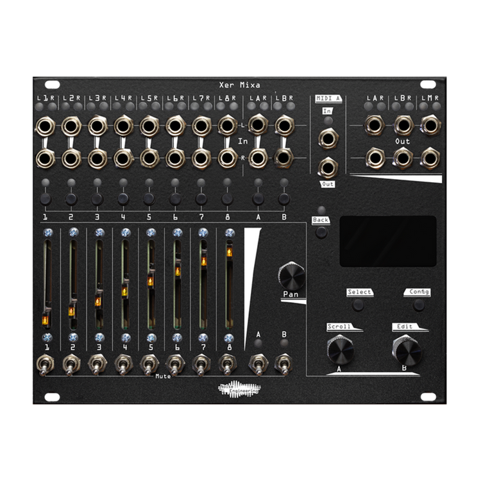Click the A output left jack

pos(375,125)
